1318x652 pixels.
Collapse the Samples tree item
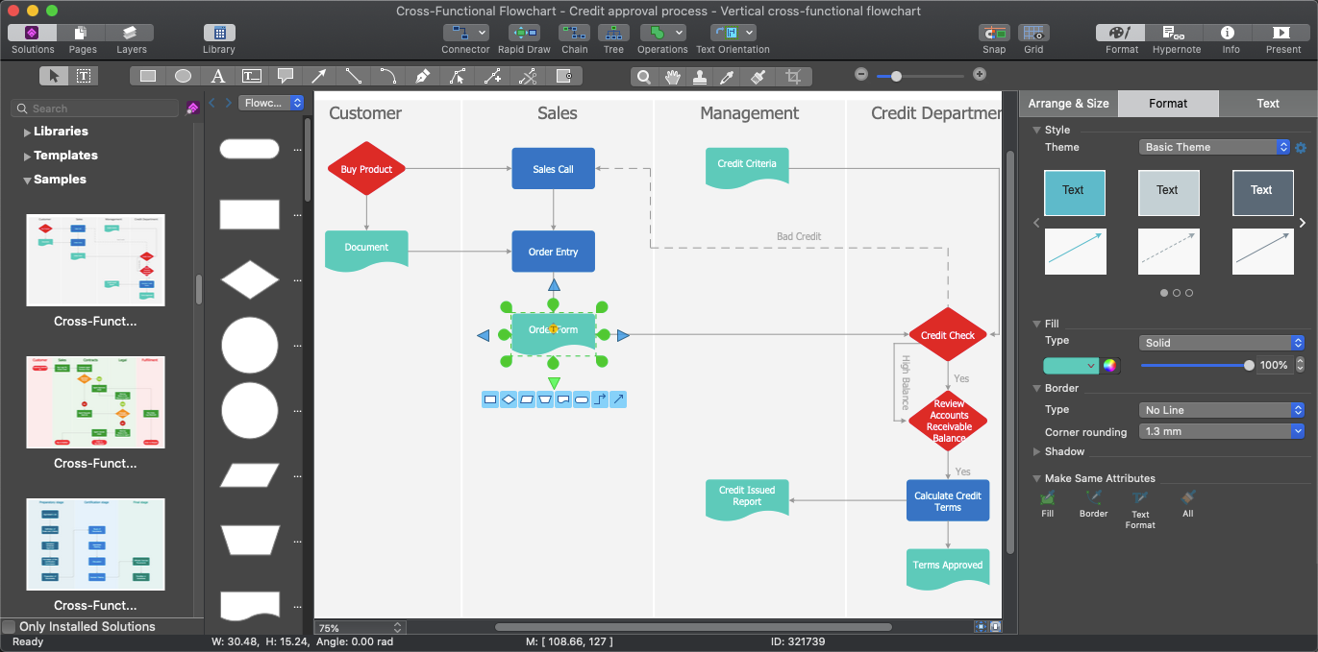point(27,180)
